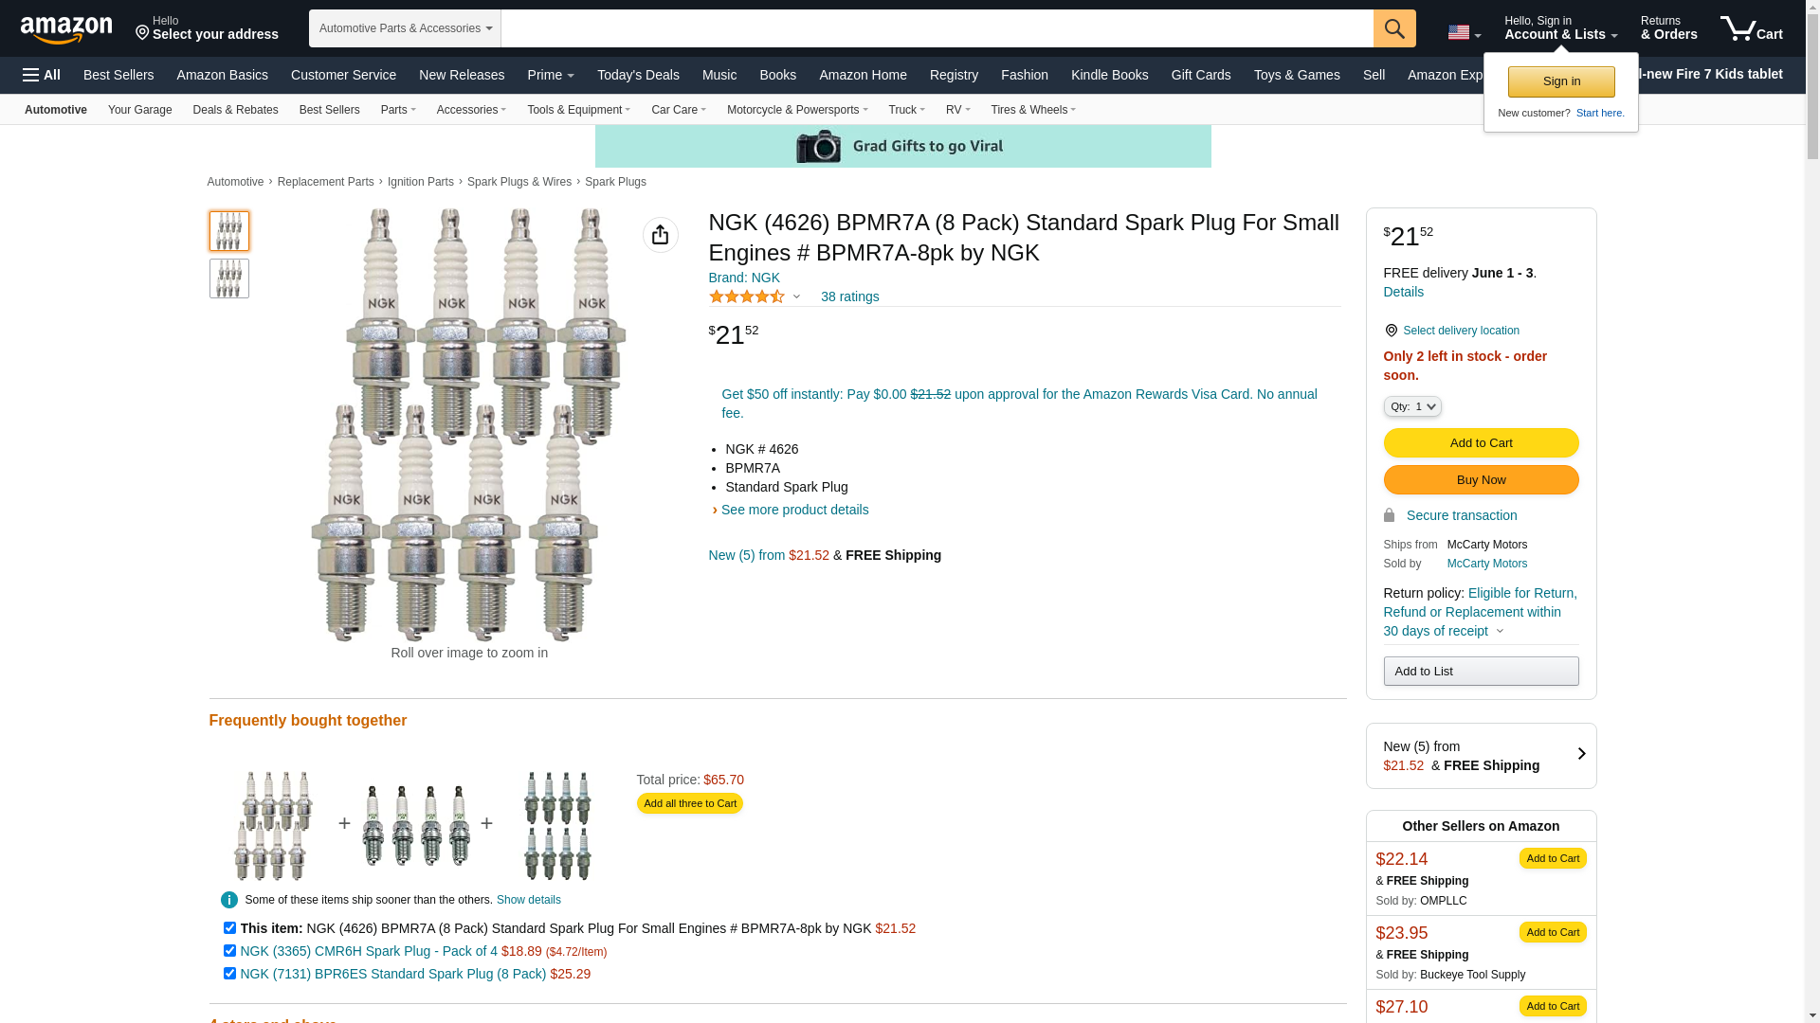Uncheck the NGK 7131 BPR6ES checkbox
This screenshot has height=1023, width=1820.
(229, 974)
